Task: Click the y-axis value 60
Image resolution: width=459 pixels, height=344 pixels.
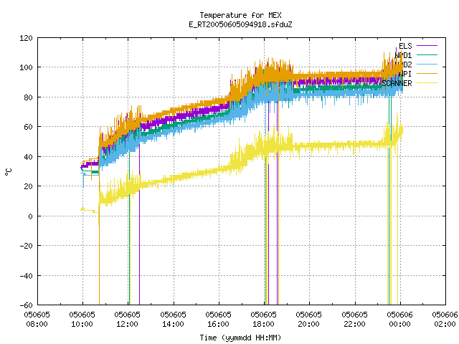Action: point(28,127)
